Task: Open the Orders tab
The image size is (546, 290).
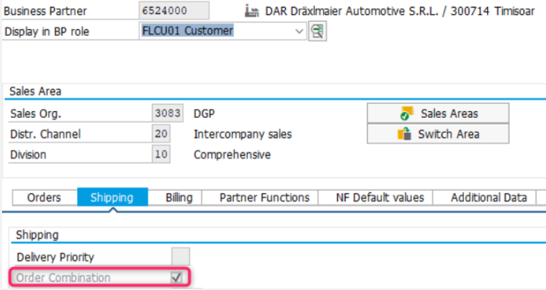Action: click(x=43, y=198)
